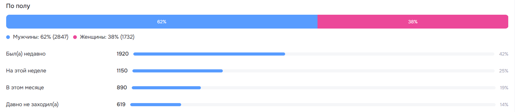Click the 1150 count value
Viewport: 515px width, 112px height.
tap(122, 71)
